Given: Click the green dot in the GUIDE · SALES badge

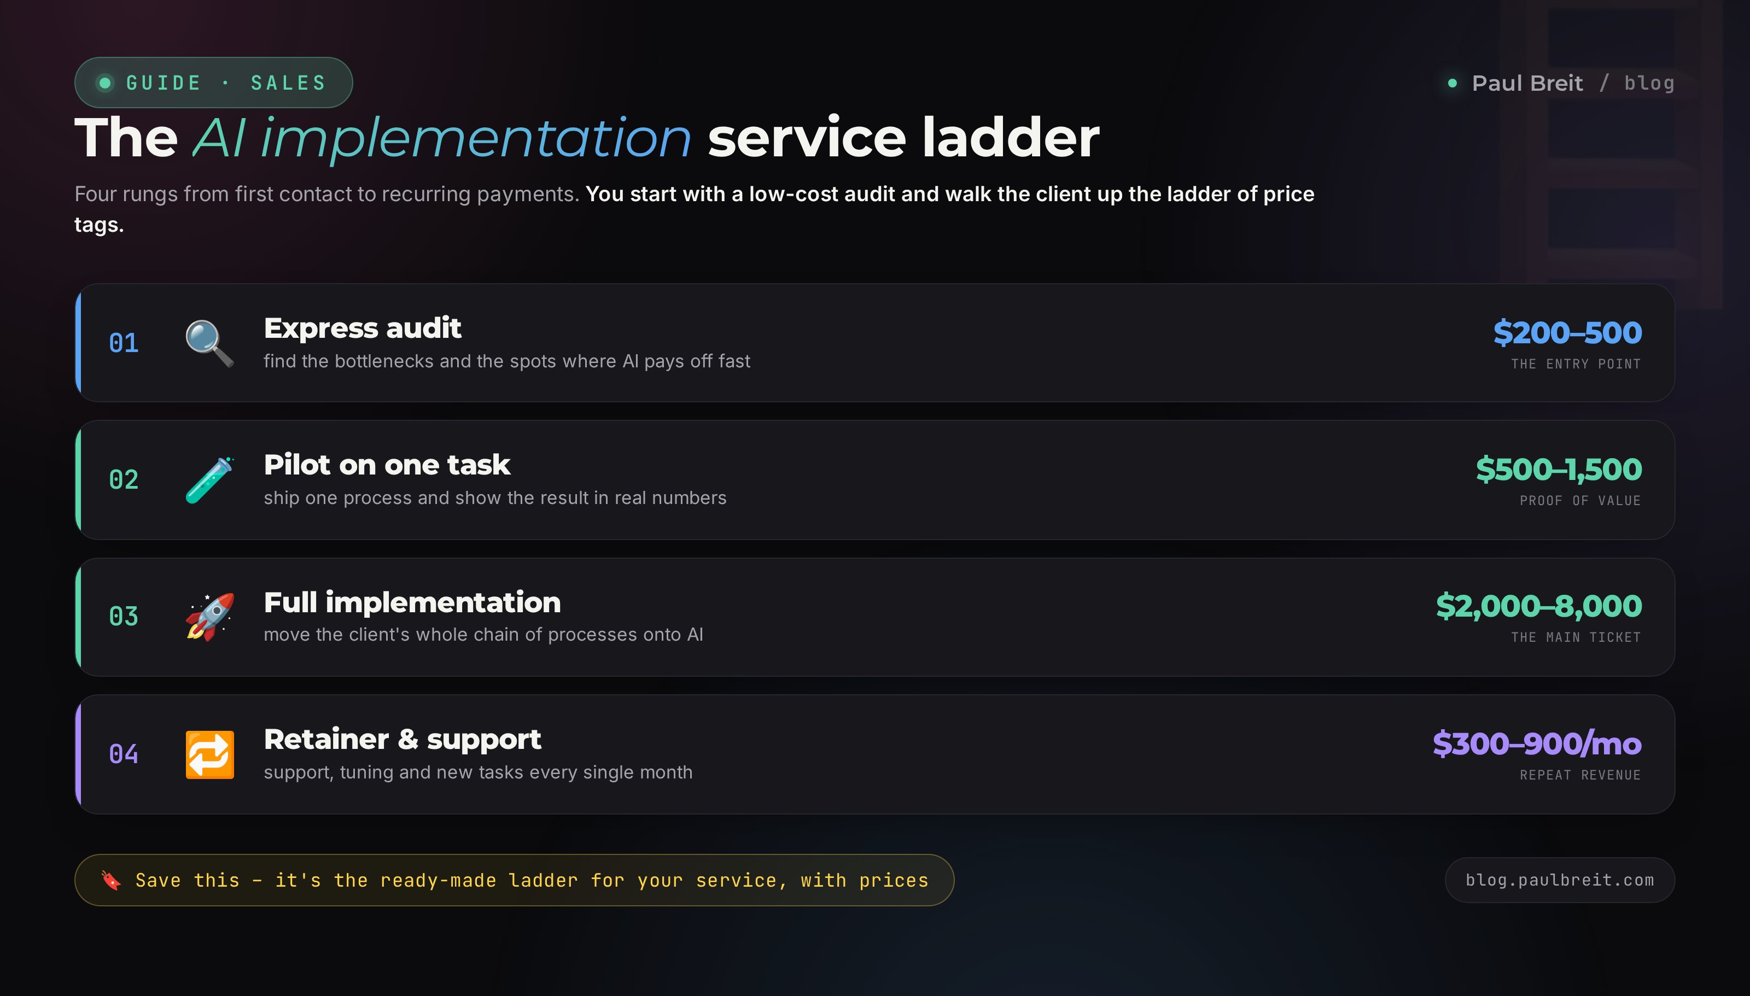Looking at the screenshot, I should click(x=104, y=83).
